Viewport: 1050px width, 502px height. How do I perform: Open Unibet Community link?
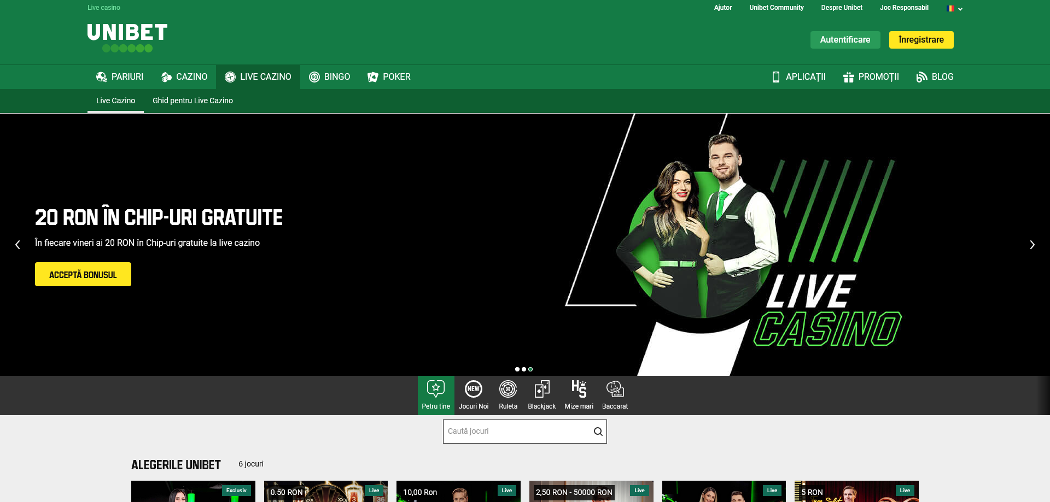pos(777,8)
